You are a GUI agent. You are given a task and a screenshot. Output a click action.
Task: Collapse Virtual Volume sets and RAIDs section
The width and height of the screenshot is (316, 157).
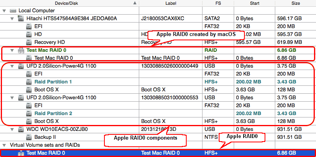pos(4,145)
